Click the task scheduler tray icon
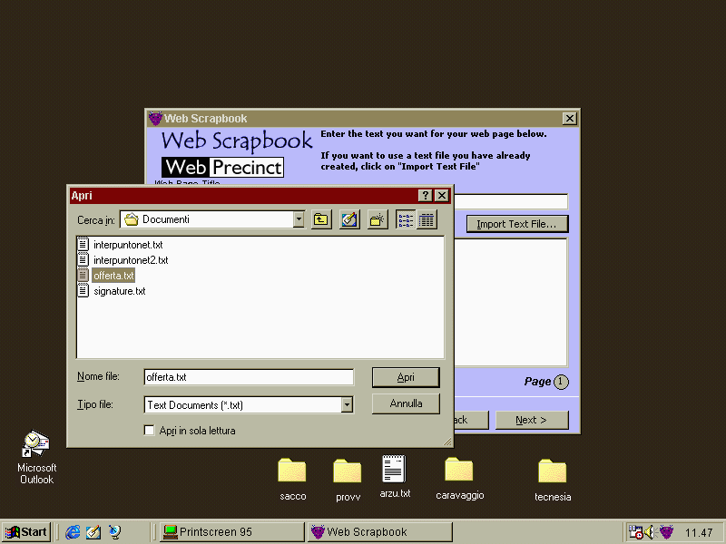Image resolution: width=726 pixels, height=544 pixels. [x=636, y=532]
